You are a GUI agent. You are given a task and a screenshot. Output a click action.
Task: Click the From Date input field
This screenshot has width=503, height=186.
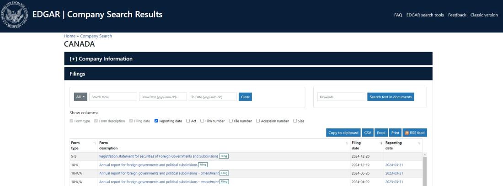click(163, 97)
